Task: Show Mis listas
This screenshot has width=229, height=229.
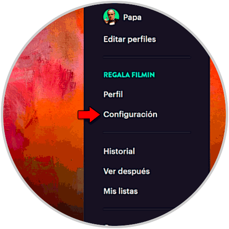Action: [121, 191]
